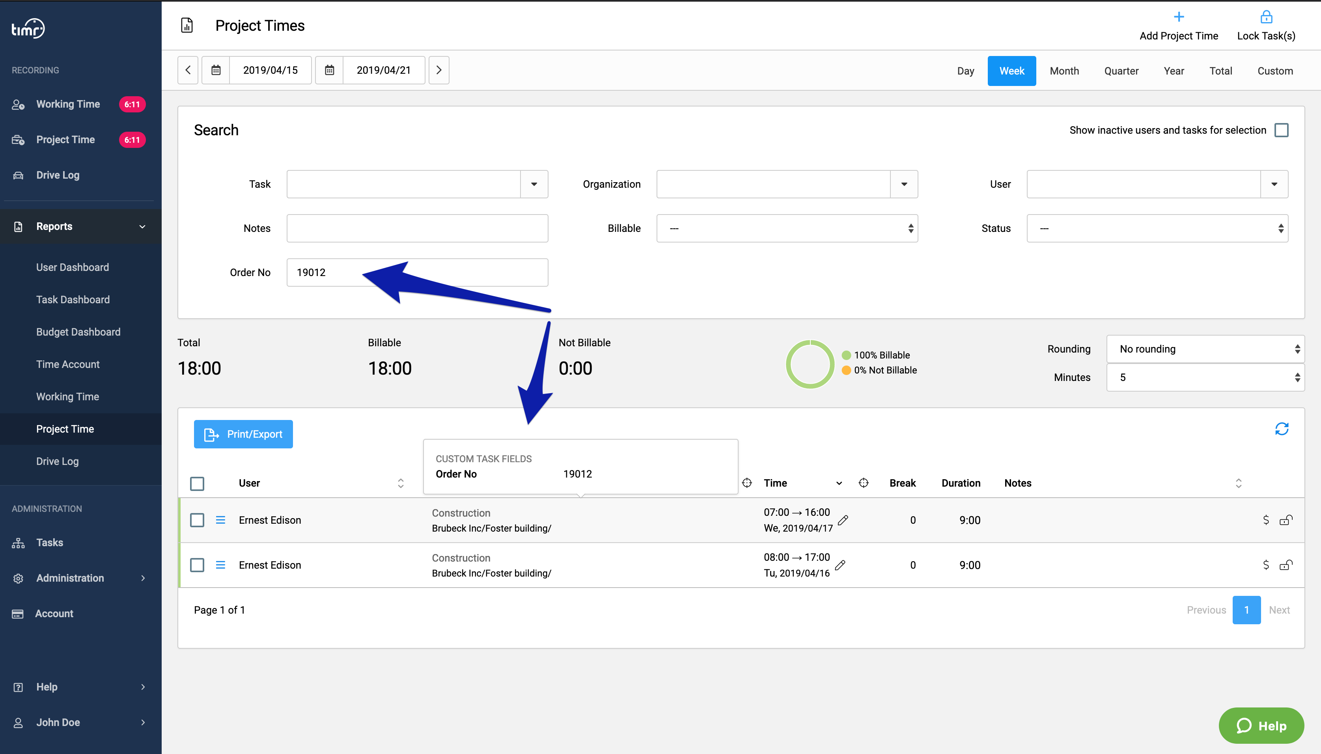Click lock icon on 2019/04/17 row
The image size is (1321, 754).
(1286, 520)
